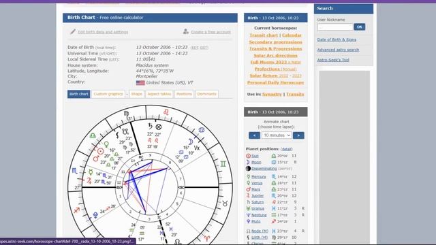Click the Saturn glyph in planet positions
The height and width of the screenshot is (245, 436).
click(248, 202)
